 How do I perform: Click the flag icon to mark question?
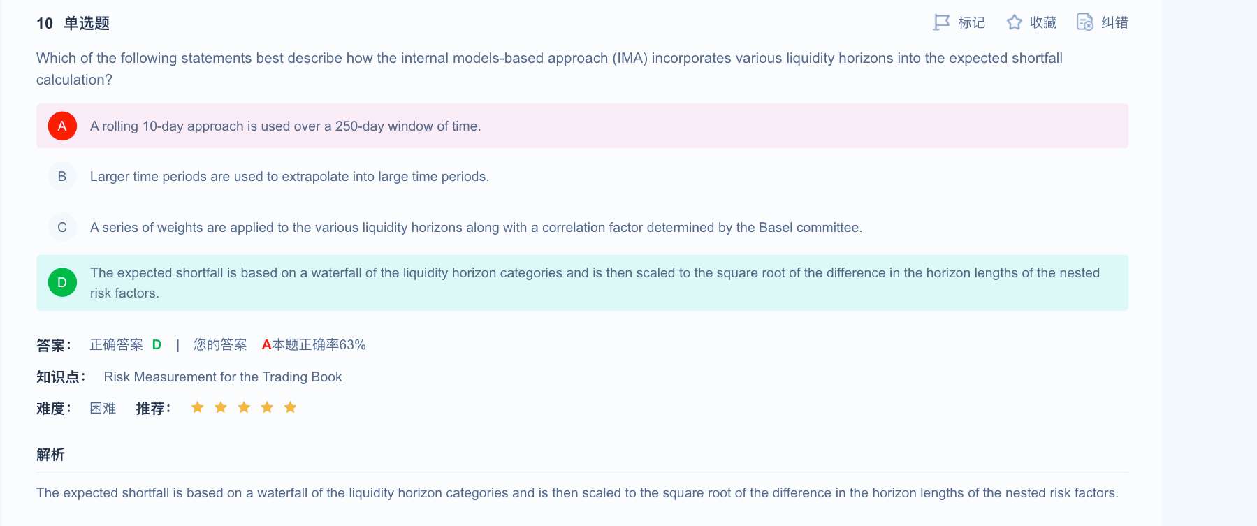pyautogui.click(x=941, y=22)
